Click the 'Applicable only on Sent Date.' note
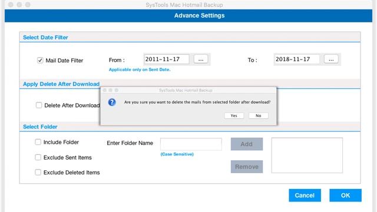This screenshot has height=212, width=377. (x=140, y=69)
